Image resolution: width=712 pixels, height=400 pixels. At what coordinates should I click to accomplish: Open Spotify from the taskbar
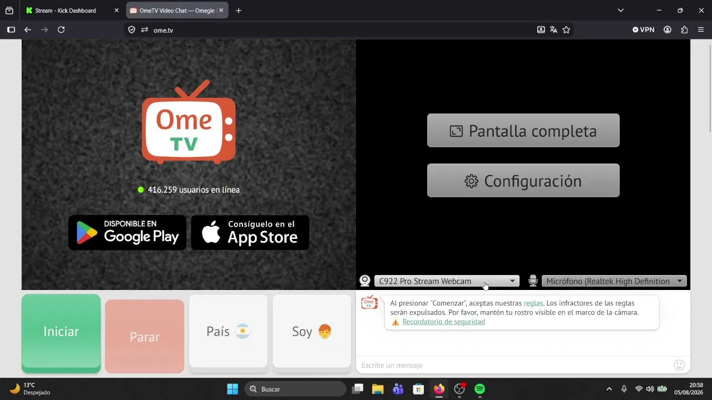[480, 389]
